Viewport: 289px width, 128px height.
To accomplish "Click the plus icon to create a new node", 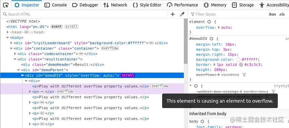I will [173, 14].
